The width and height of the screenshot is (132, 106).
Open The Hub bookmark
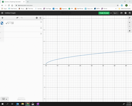click(x=29, y=9)
